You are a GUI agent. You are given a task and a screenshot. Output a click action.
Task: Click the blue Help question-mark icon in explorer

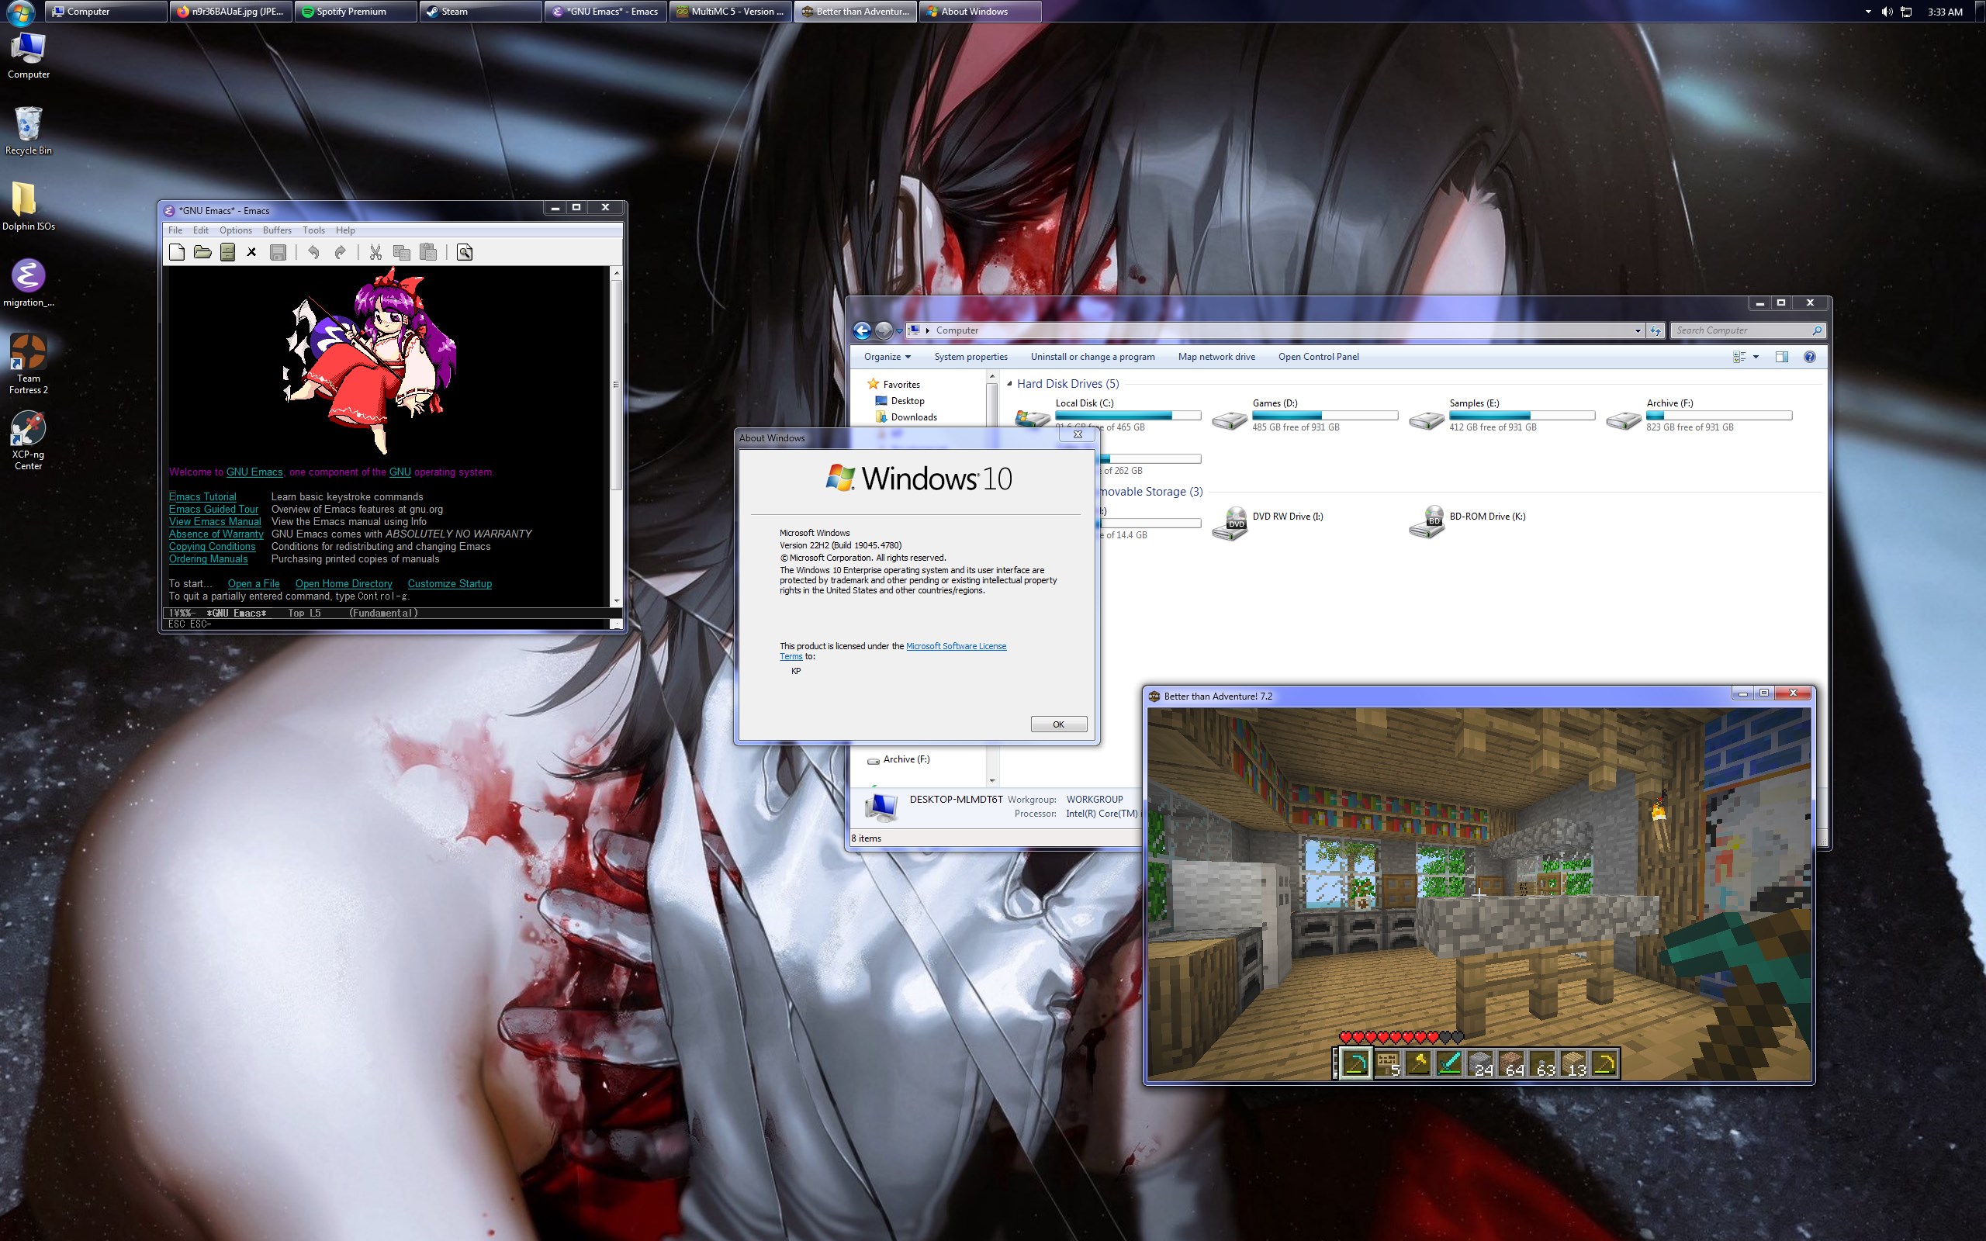tap(1810, 356)
